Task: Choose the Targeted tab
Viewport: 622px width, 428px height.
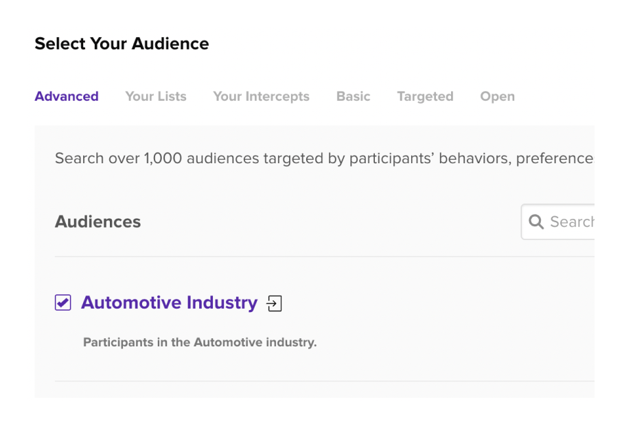Action: [425, 97]
